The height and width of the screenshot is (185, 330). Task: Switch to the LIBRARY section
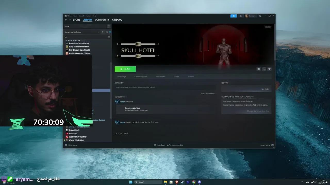pyautogui.click(x=87, y=20)
